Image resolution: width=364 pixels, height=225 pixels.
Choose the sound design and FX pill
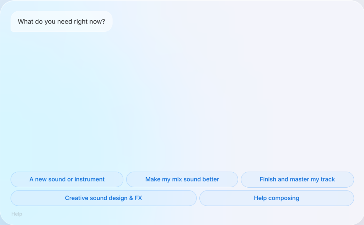coord(103,198)
